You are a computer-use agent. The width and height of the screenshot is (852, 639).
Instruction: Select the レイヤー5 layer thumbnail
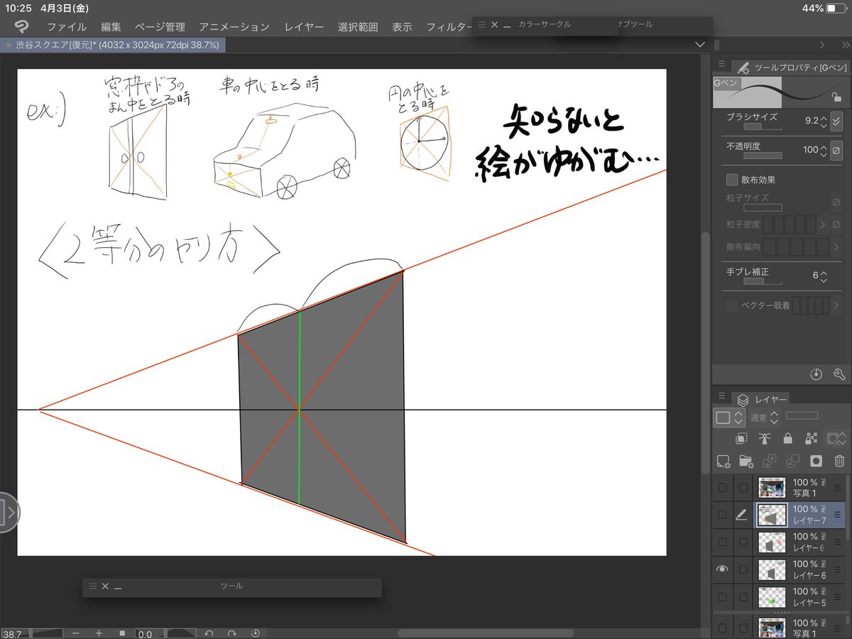click(x=771, y=596)
